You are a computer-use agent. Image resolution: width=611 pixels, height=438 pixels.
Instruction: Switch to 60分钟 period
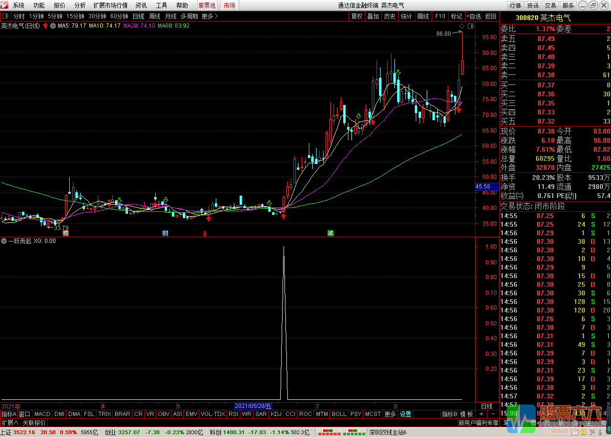click(x=119, y=16)
